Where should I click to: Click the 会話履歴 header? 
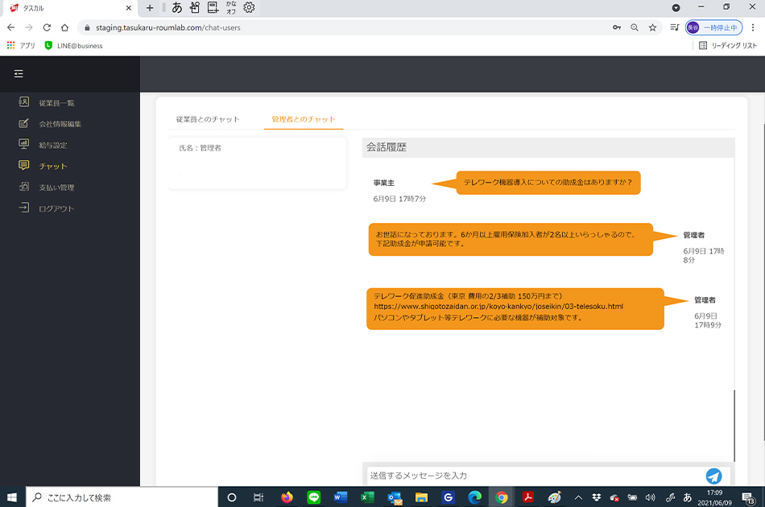[x=548, y=147]
